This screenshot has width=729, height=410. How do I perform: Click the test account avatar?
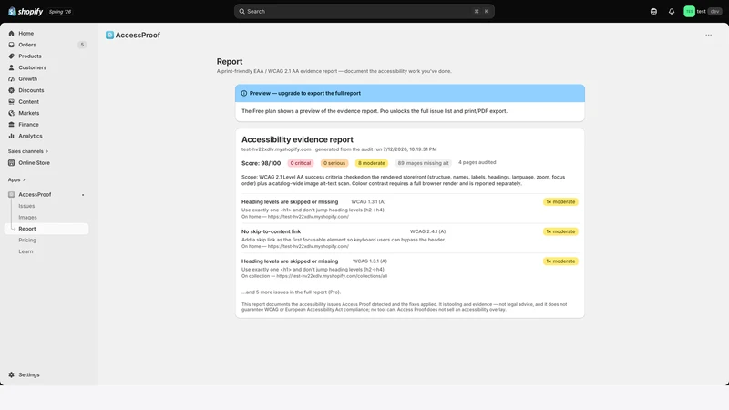(x=689, y=12)
